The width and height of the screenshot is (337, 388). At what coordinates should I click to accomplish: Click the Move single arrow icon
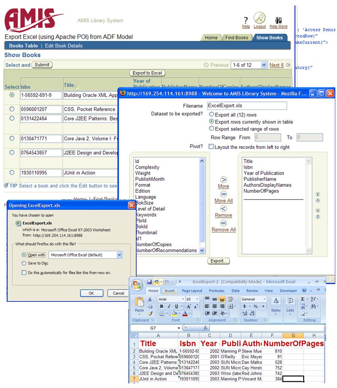click(x=223, y=179)
